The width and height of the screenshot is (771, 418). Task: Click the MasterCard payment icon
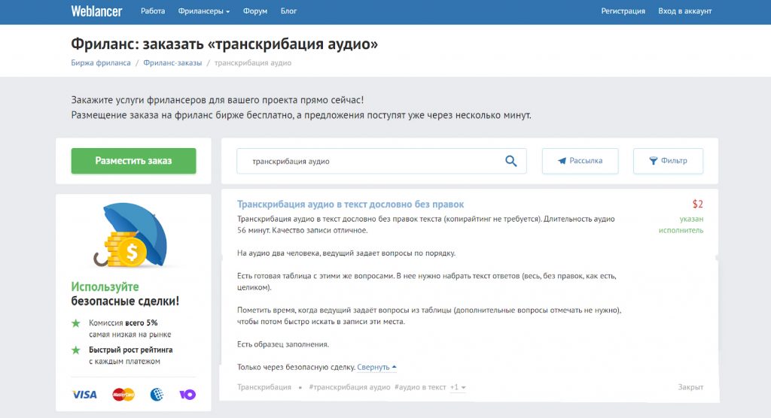[x=123, y=395]
